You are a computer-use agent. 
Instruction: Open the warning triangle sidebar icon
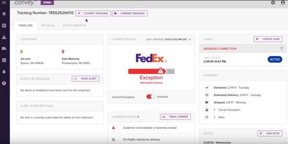pyautogui.click(x=4, y=37)
